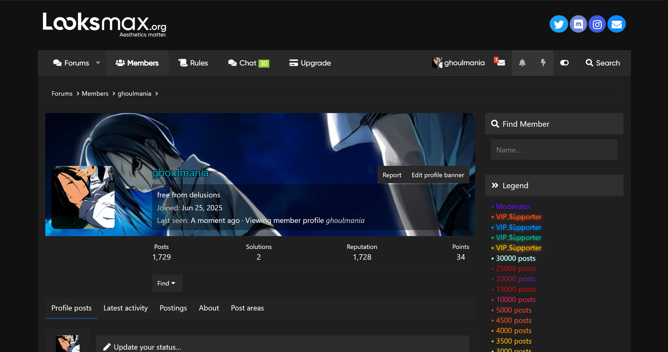Click the 20000 posts legend entry

point(516,279)
